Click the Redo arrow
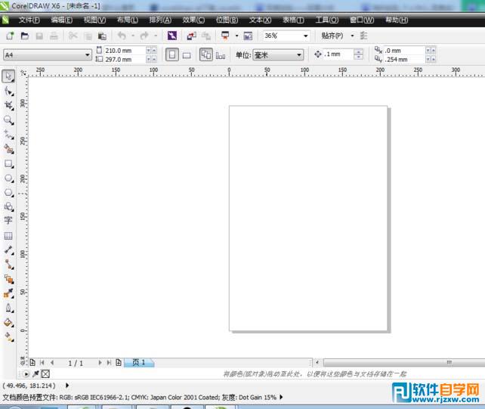The height and width of the screenshot is (409, 485). click(x=144, y=36)
